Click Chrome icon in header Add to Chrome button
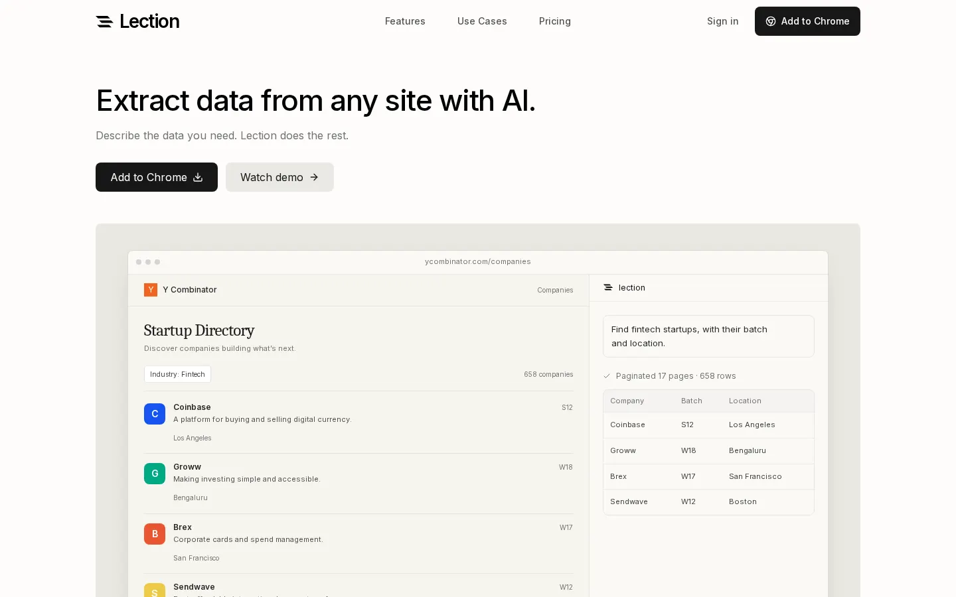Viewport: 956px width, 597px height. (771, 21)
